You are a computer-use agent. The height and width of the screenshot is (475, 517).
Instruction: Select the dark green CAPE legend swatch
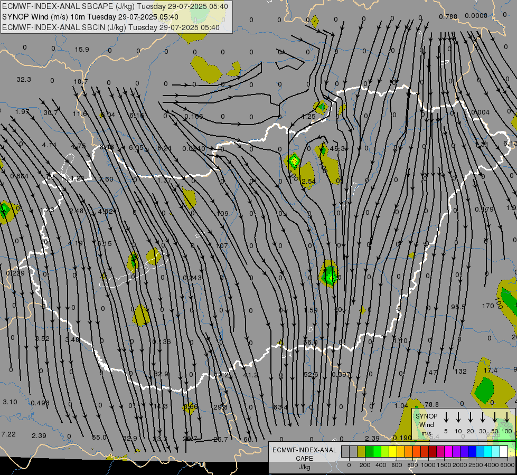pos(369,452)
